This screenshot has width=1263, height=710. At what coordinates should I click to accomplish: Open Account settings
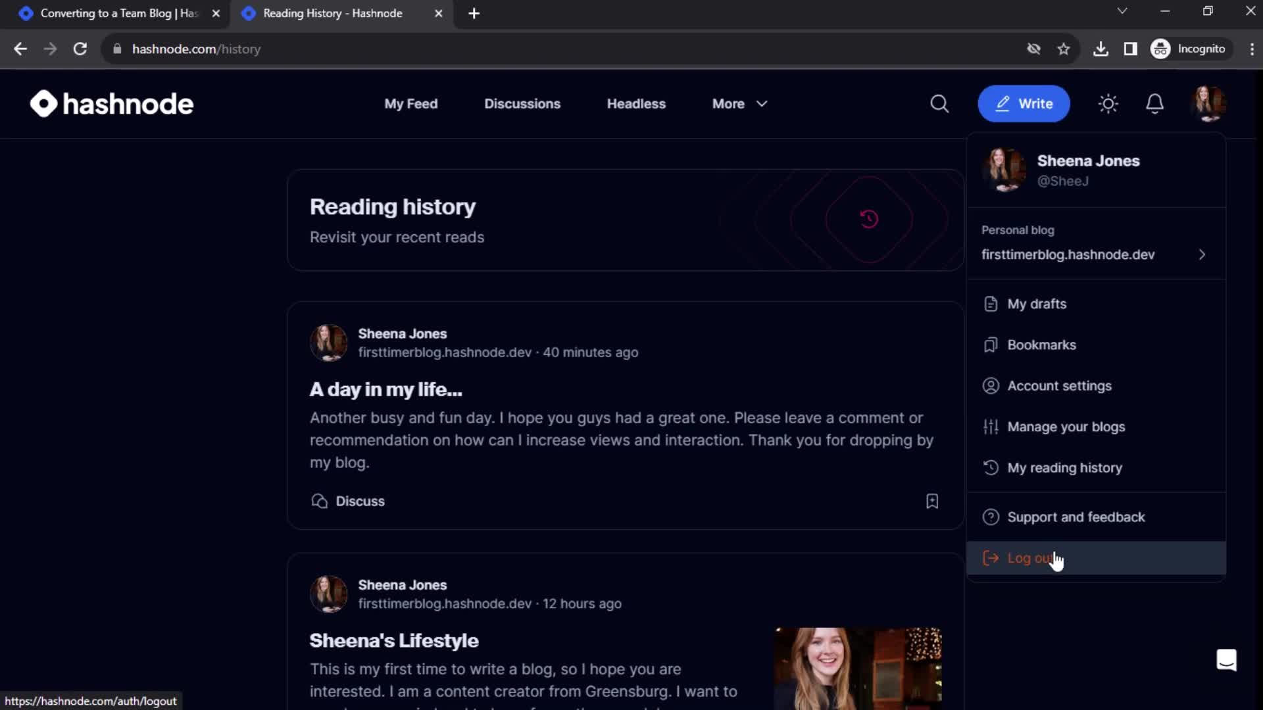1096,386
